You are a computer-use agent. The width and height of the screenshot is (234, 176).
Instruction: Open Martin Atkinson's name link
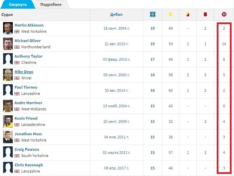pyautogui.click(x=29, y=25)
